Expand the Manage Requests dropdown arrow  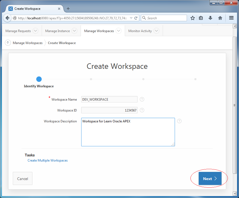point(35,31)
